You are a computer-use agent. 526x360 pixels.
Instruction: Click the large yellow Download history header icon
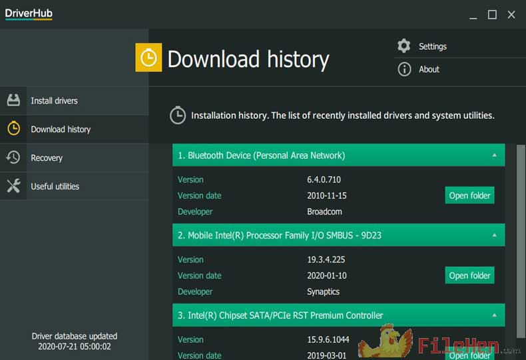pos(148,58)
